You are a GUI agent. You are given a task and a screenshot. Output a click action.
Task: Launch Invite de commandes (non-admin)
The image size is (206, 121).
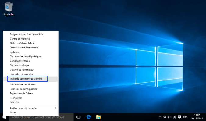pos(30,74)
